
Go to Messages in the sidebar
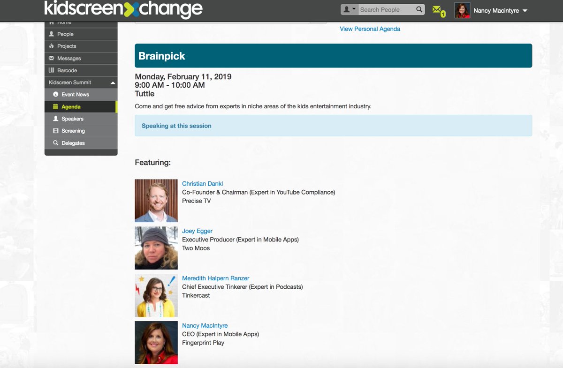[81, 59]
